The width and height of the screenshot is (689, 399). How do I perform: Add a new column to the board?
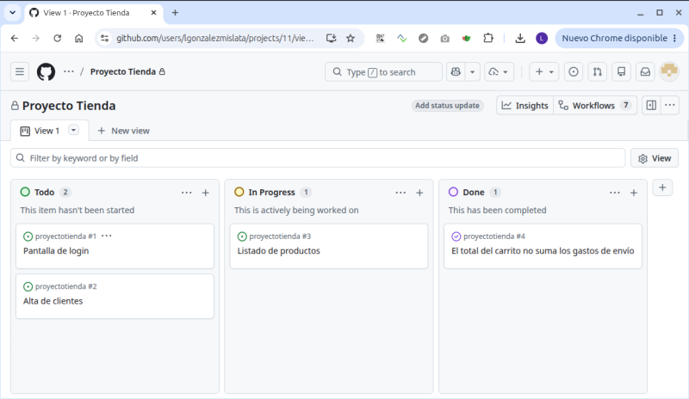pos(662,187)
